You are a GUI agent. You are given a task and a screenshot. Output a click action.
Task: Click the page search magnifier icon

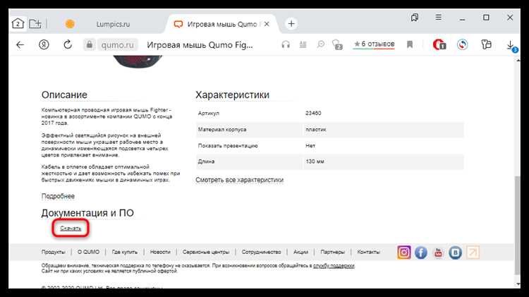click(320, 44)
